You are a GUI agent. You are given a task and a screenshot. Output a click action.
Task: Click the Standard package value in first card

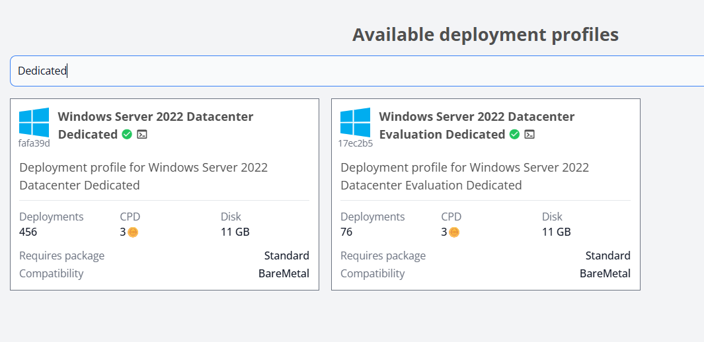click(286, 256)
